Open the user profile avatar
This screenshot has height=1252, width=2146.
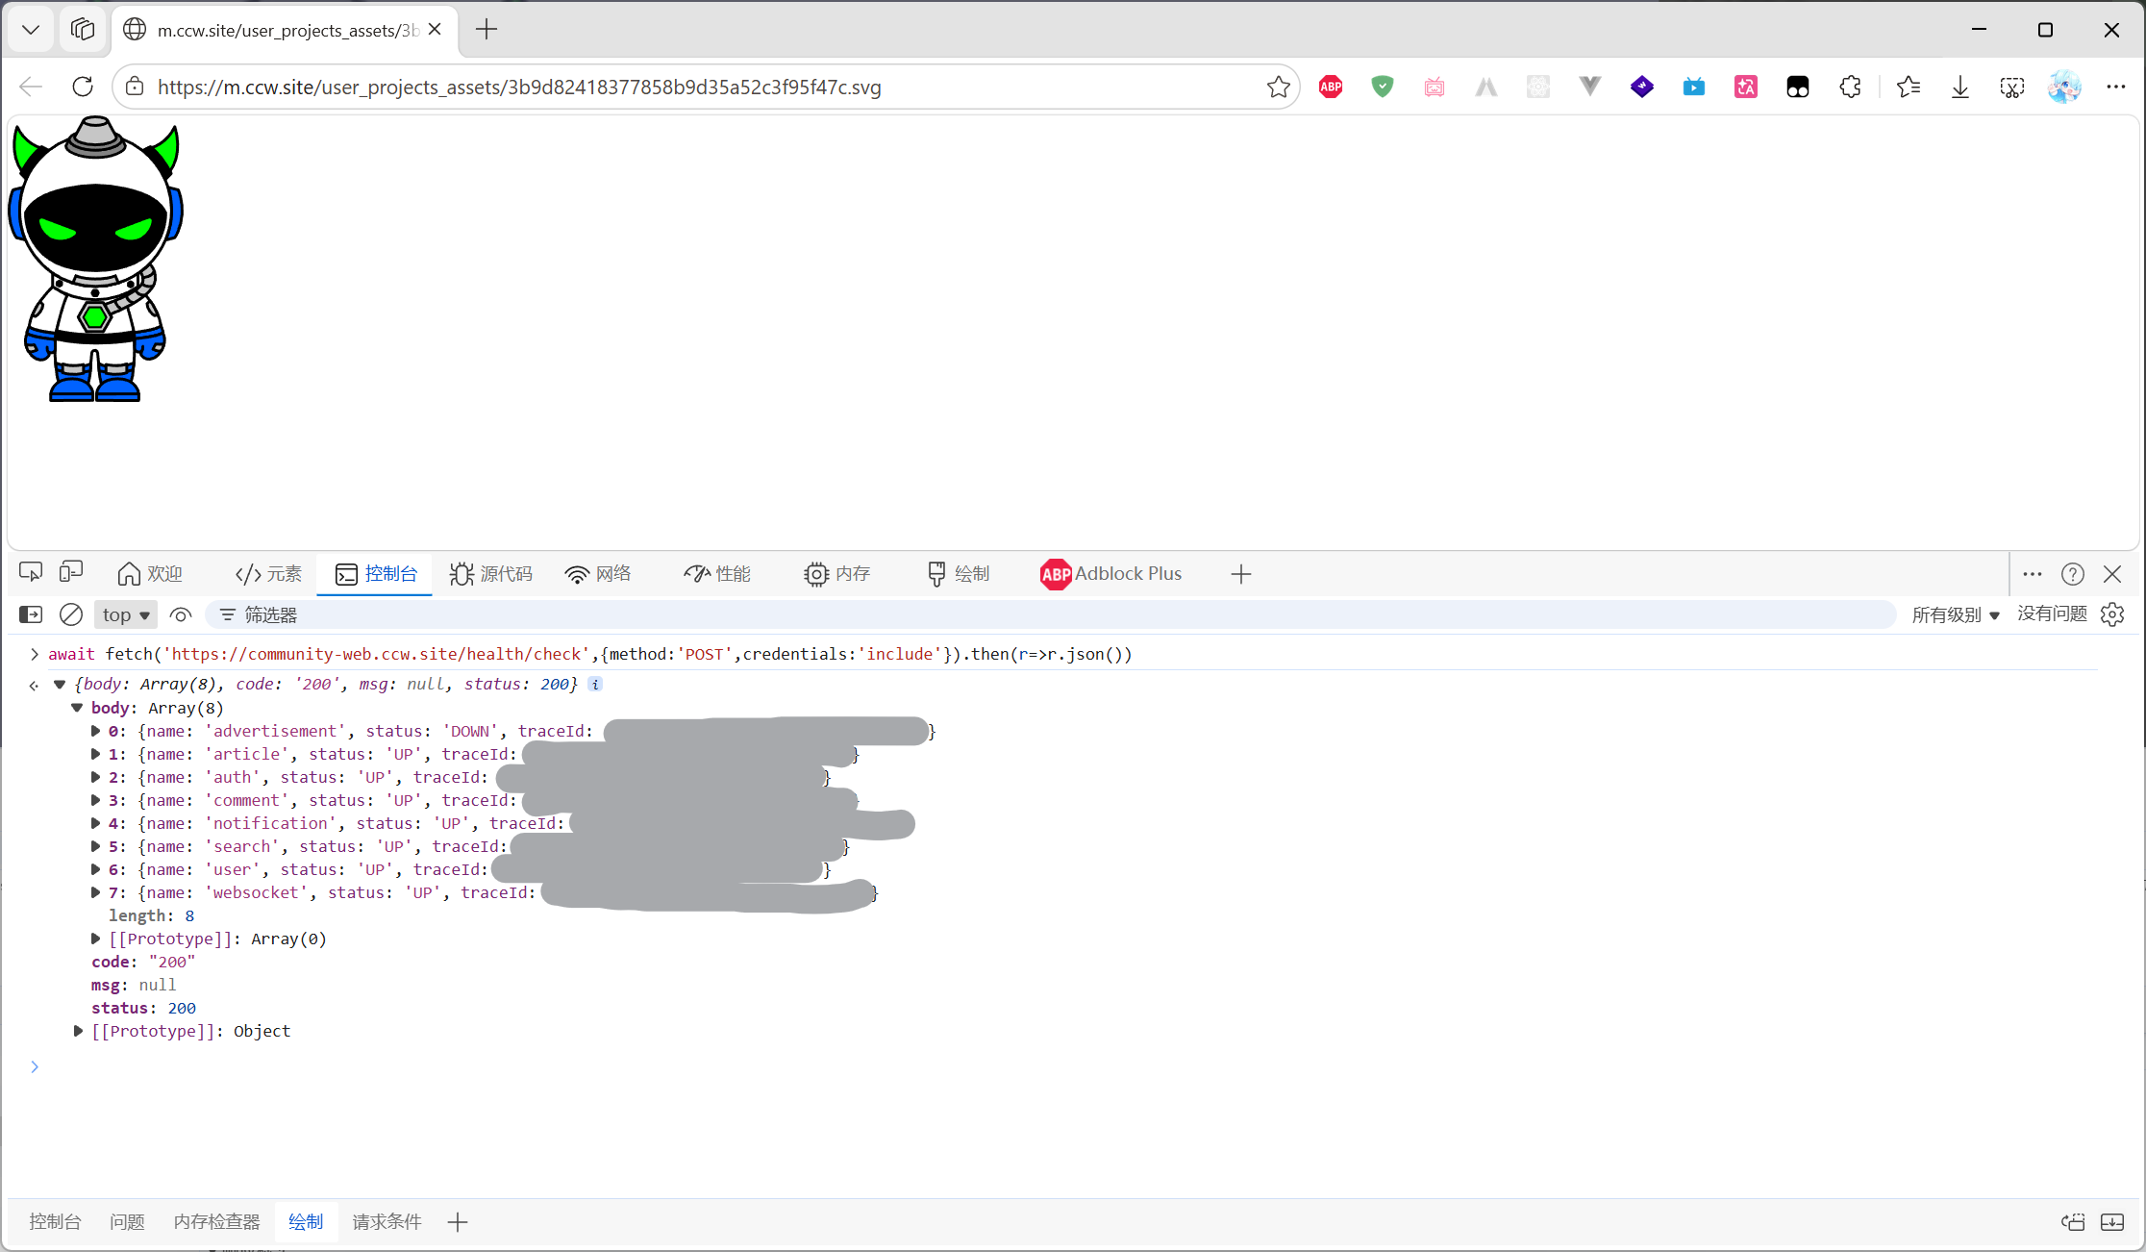tap(2064, 87)
